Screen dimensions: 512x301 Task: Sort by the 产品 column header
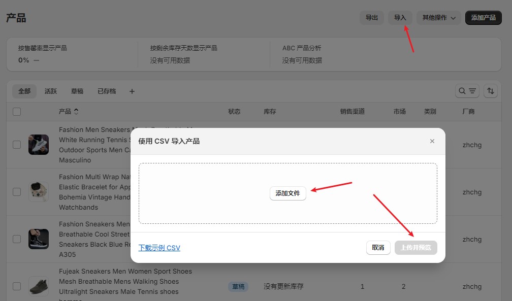[x=69, y=111]
